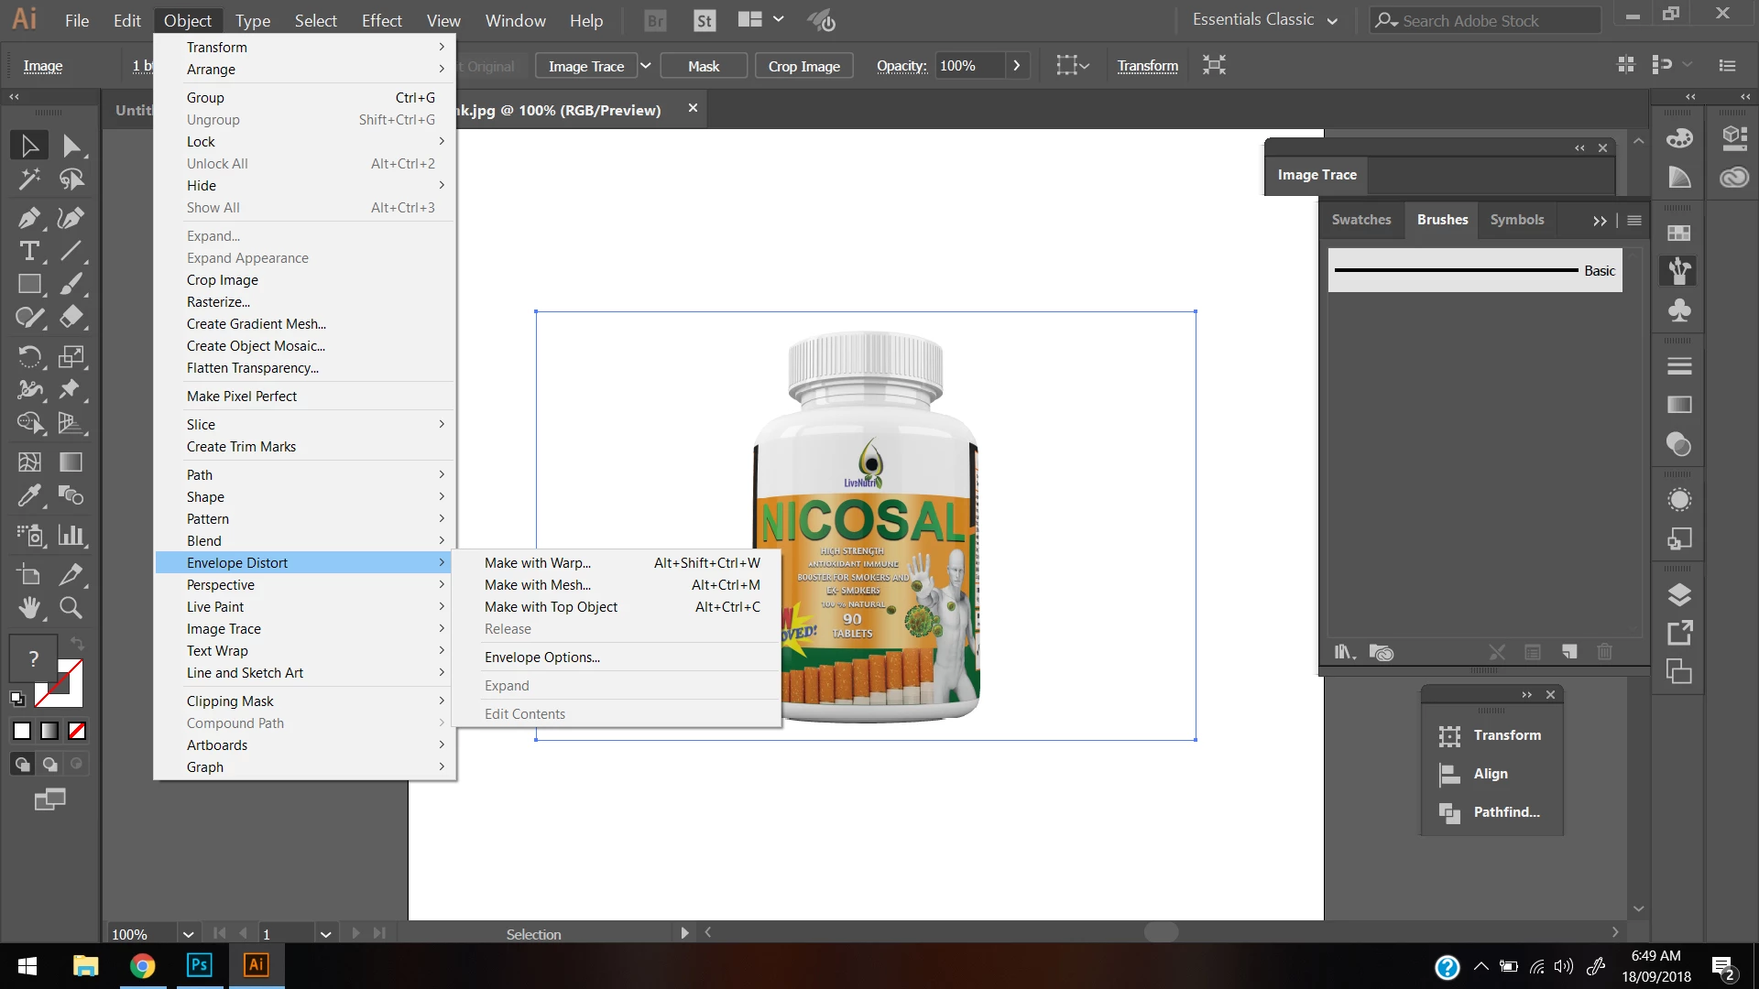Click the Mask button
The height and width of the screenshot is (989, 1759).
(703, 66)
